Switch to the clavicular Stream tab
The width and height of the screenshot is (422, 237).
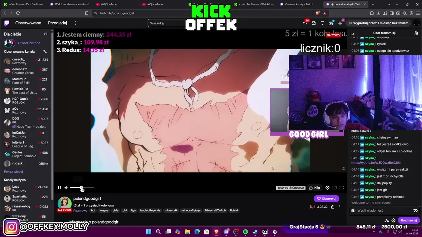(254, 4)
